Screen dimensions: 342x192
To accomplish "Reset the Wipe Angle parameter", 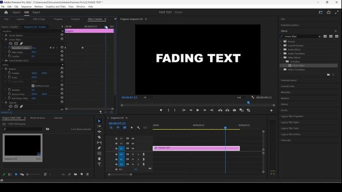I will 62,52.
